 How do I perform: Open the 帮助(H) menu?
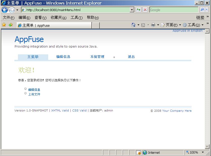pos(93,18)
